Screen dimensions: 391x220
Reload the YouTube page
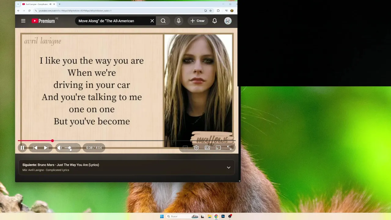(29, 11)
